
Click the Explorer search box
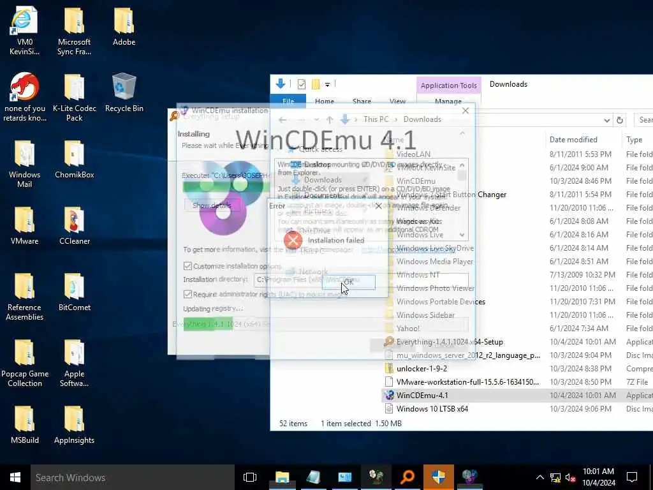tap(643, 119)
